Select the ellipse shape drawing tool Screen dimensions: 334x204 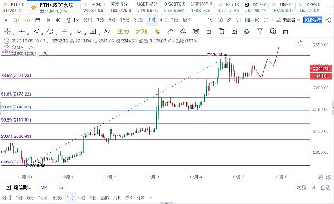pos(50,32)
